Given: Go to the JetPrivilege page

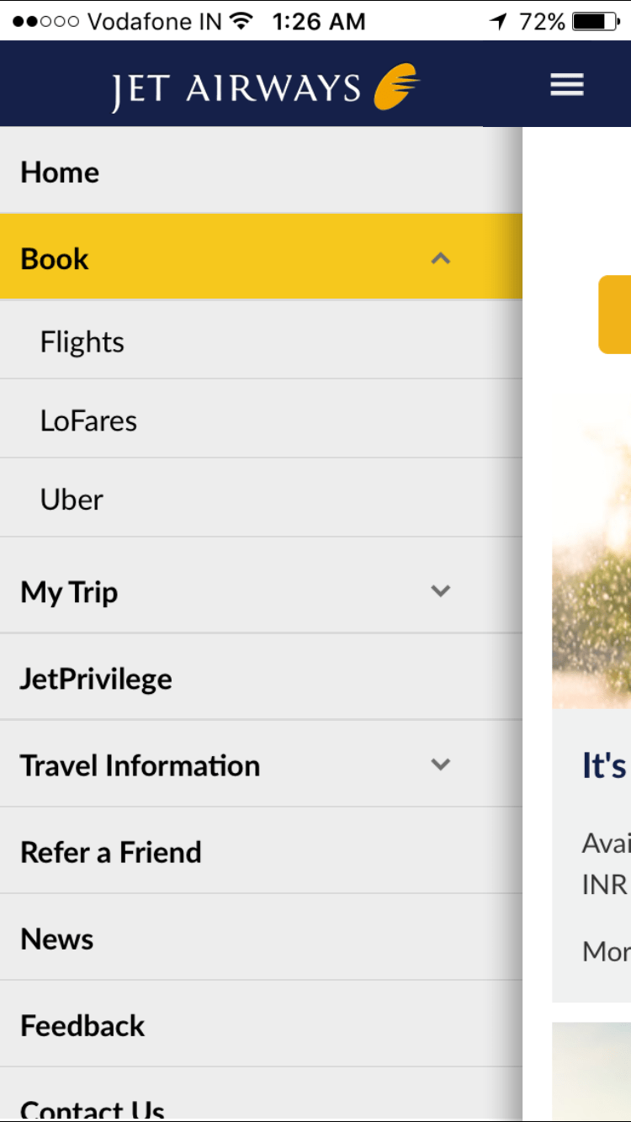Looking at the screenshot, I should click(96, 679).
